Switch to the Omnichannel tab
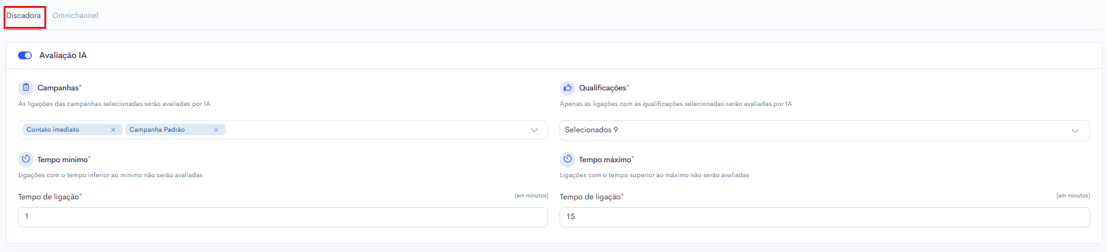The height and width of the screenshot is (252, 1107). [75, 16]
